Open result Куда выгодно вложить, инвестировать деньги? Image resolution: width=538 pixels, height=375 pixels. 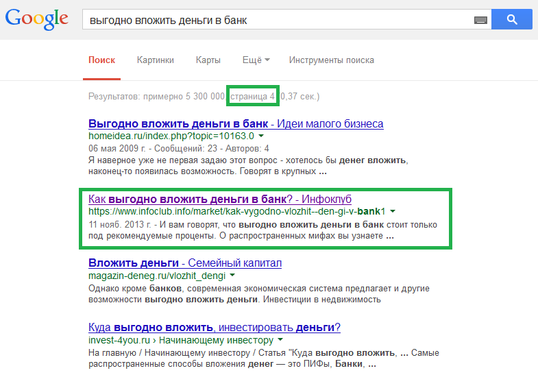click(215, 327)
